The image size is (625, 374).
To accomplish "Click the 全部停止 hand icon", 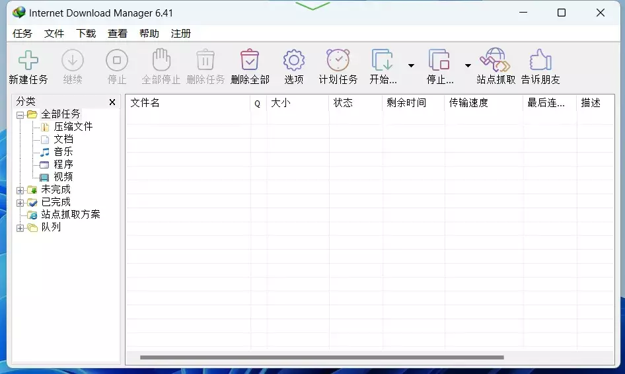I will [x=161, y=60].
